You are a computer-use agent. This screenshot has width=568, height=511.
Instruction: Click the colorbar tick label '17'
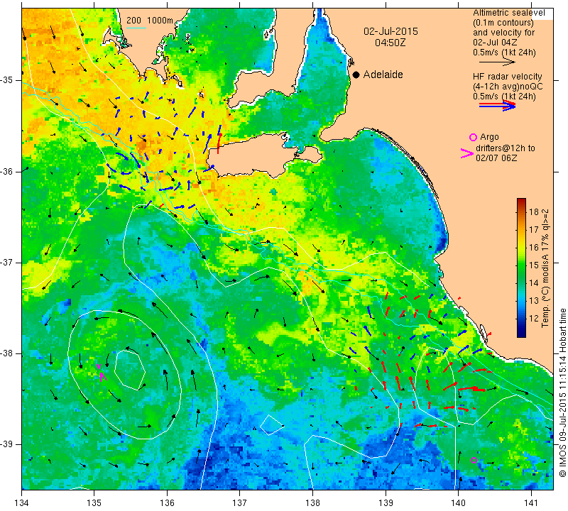pyautogui.click(x=534, y=230)
